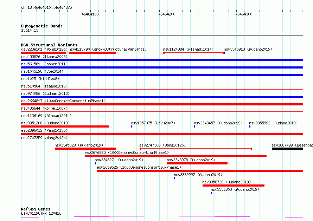Click nsv435644 (Korbel2007) label

(44, 108)
